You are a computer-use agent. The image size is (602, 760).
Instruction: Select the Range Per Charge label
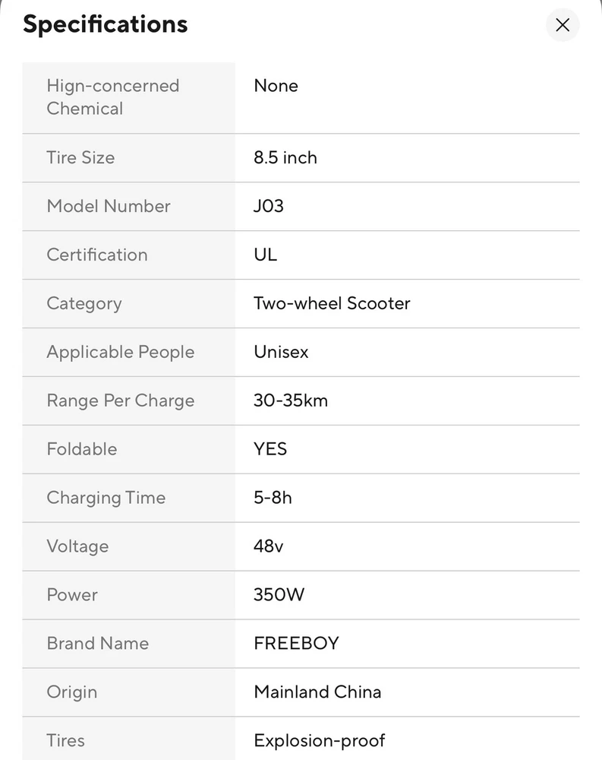(121, 401)
